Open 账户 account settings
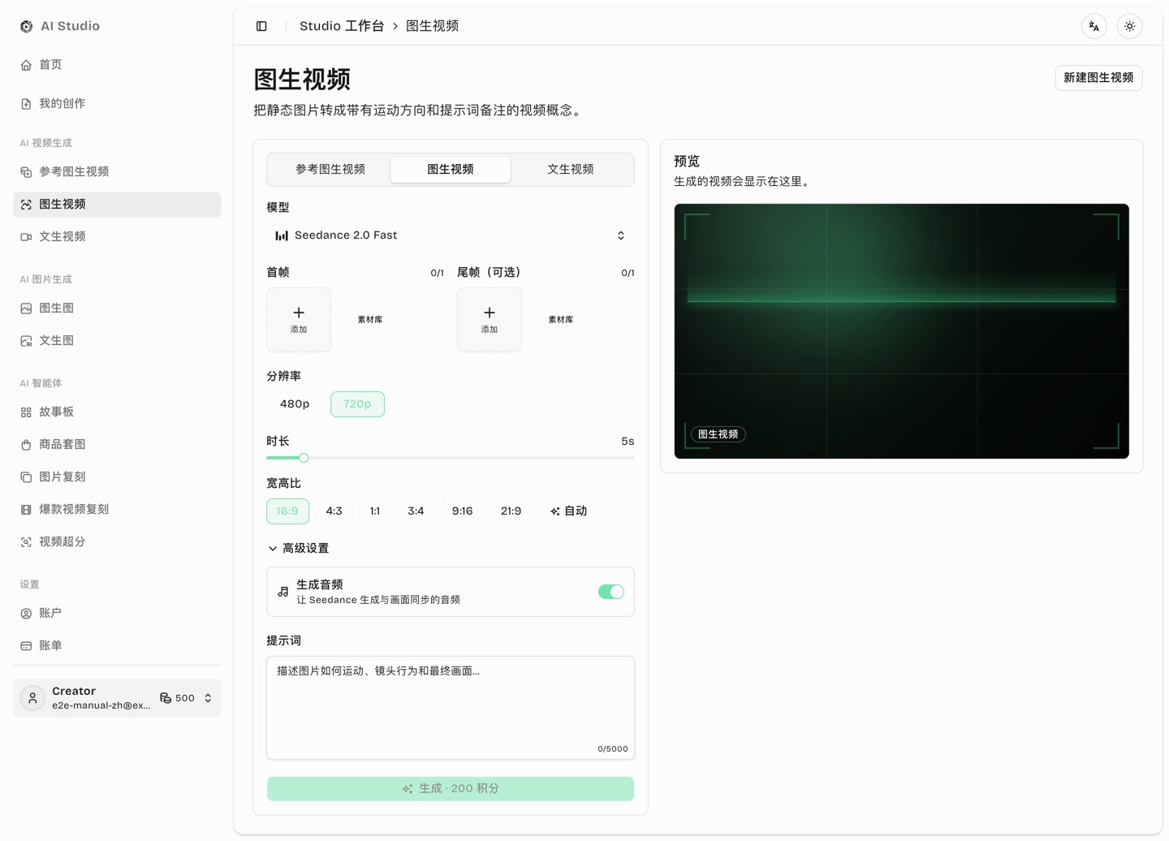This screenshot has height=841, width=1169. click(117, 614)
